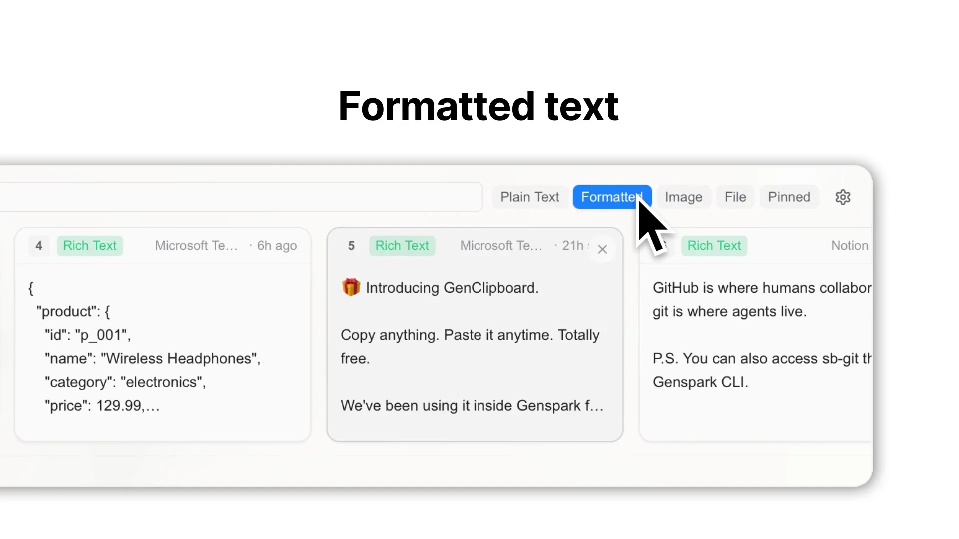Click the "Formatted text" heading
Viewport: 959px width, 539px height.
(x=479, y=106)
